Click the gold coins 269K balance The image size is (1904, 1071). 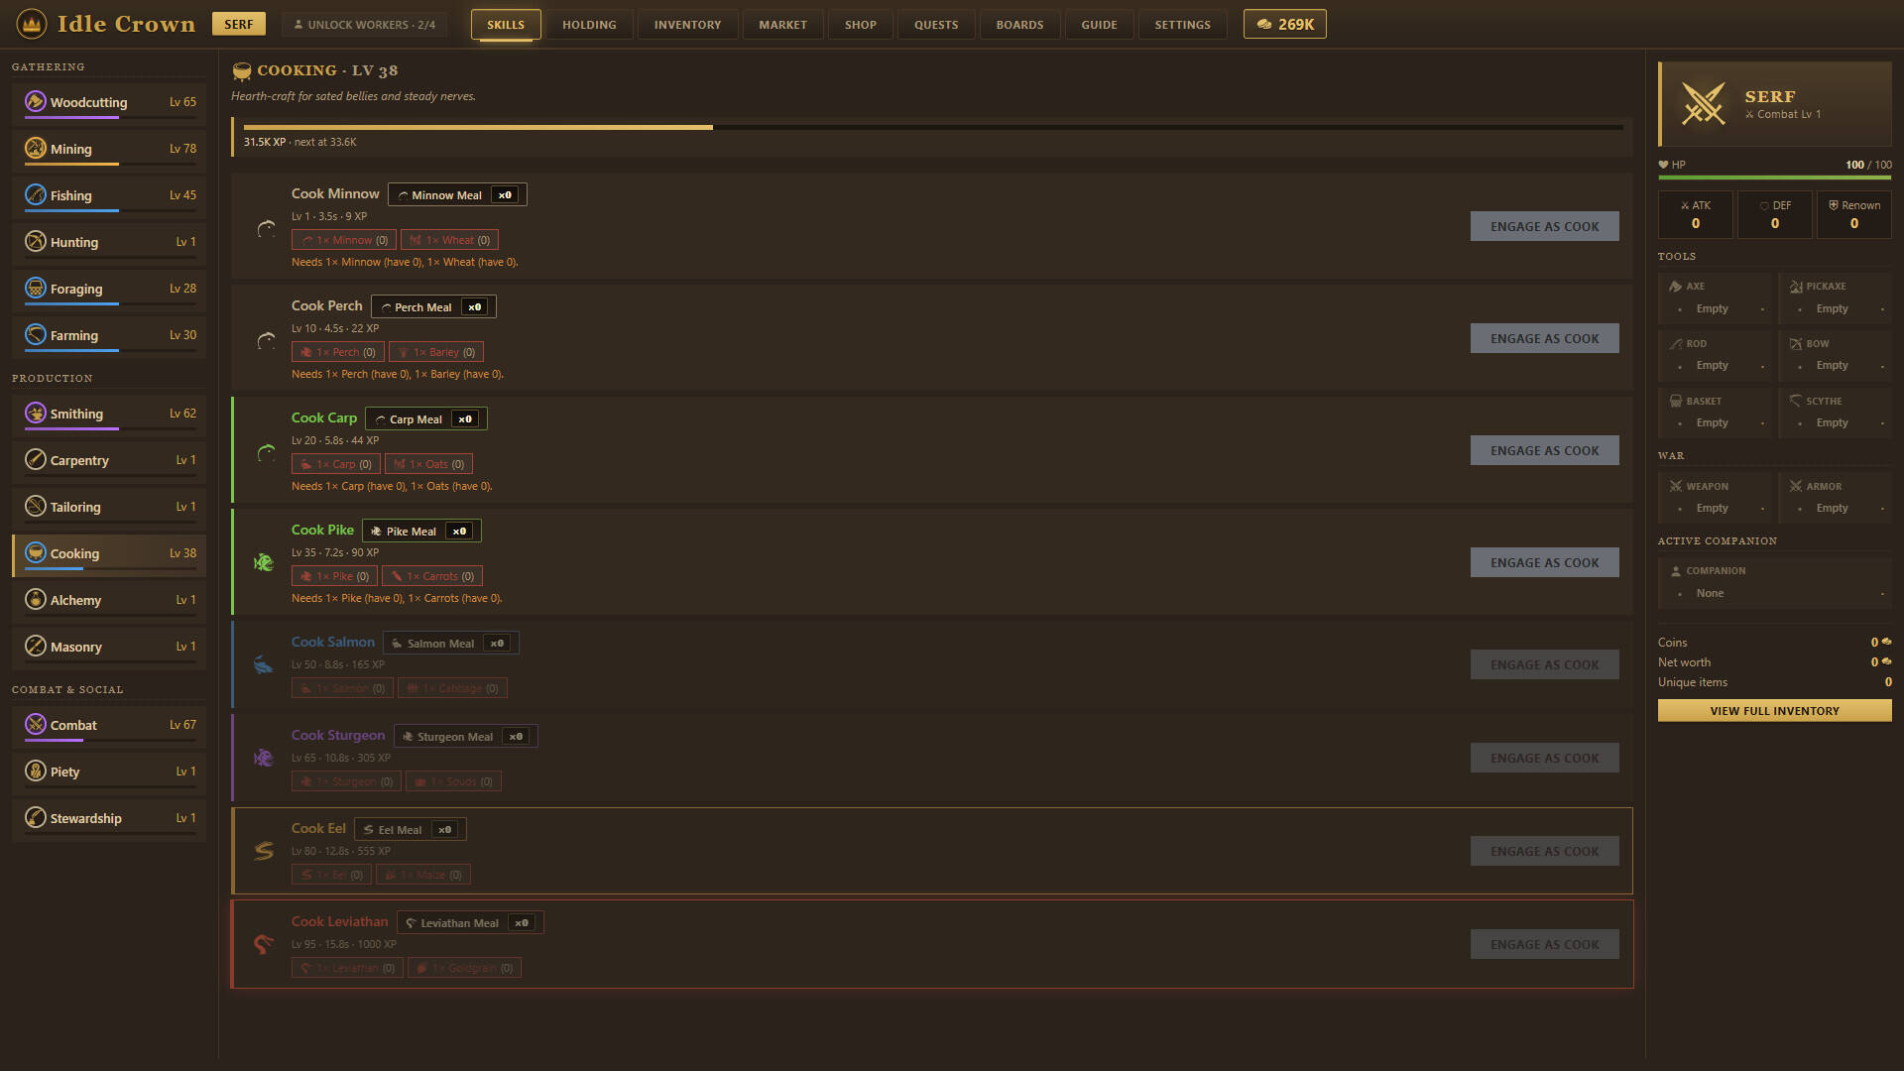tap(1285, 24)
